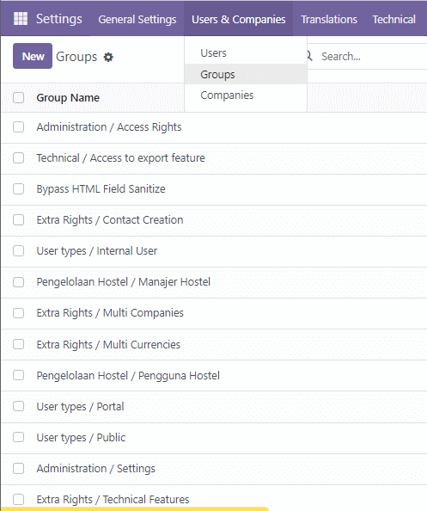Create a group with the New button
The width and height of the screenshot is (427, 511).
pos(33,56)
